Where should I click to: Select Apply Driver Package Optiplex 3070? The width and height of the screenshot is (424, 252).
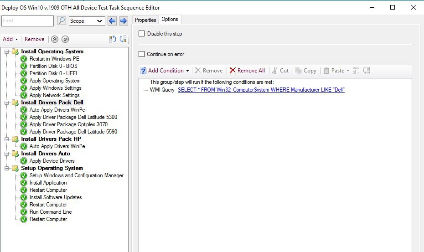(68, 124)
